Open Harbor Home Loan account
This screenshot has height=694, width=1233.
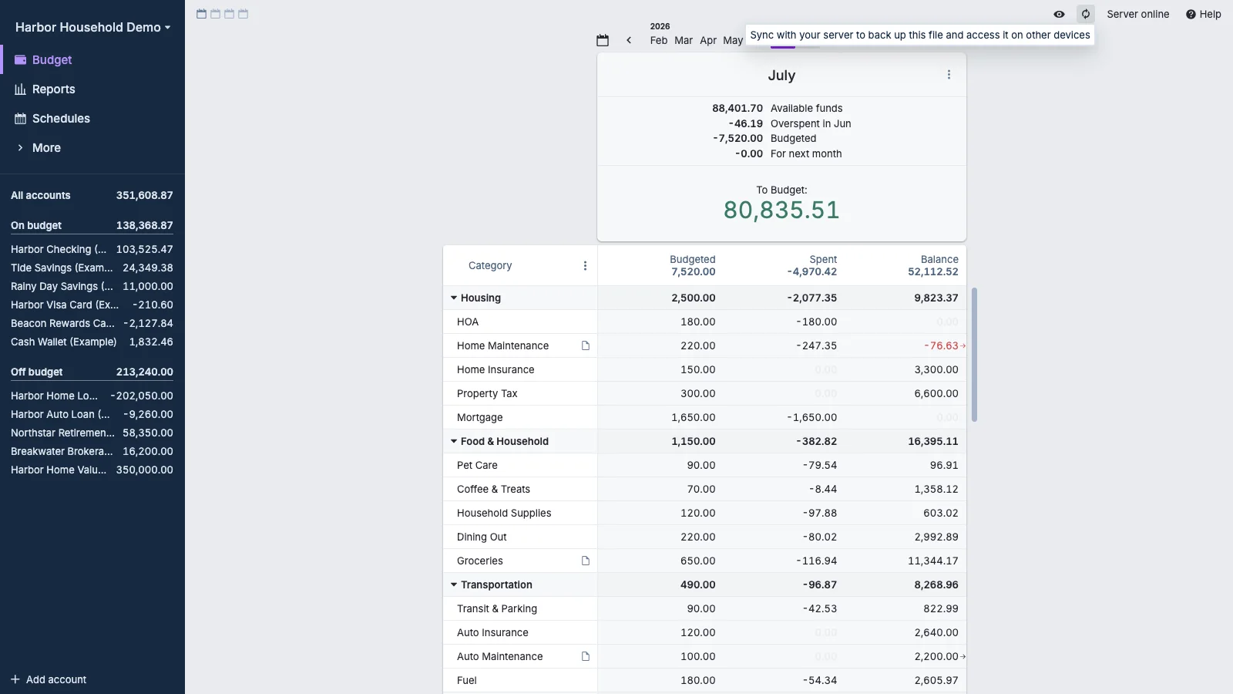(x=92, y=396)
